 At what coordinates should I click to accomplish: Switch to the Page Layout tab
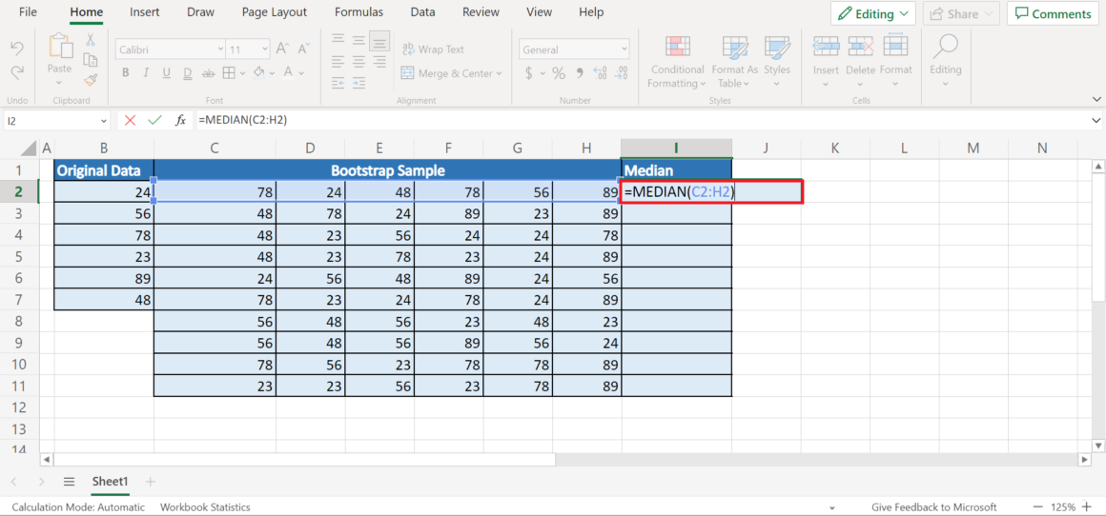[x=275, y=12]
